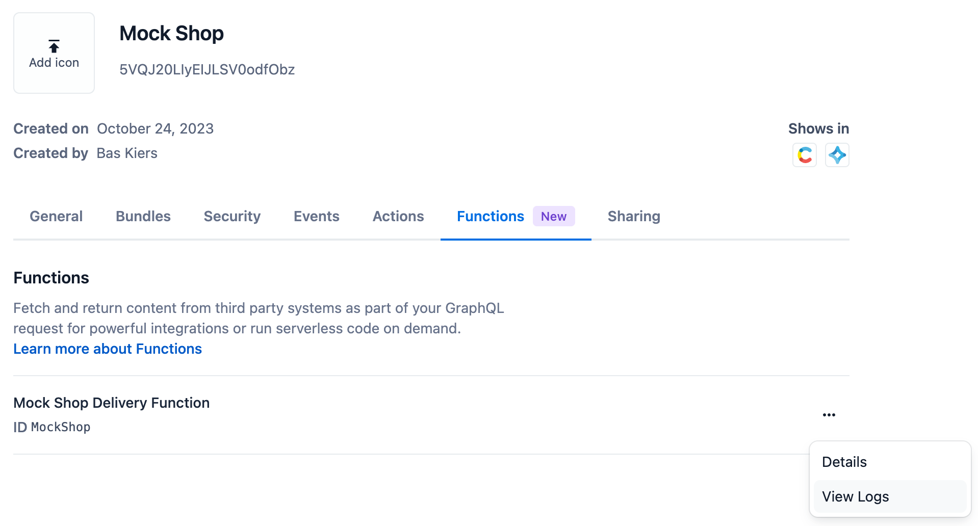978x526 pixels.
Task: Click the Mock Shop app title
Action: pos(171,34)
